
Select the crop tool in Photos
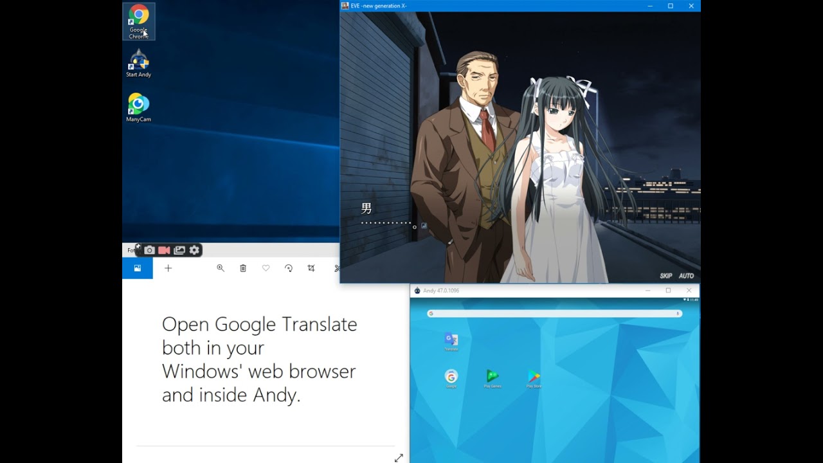coord(311,268)
